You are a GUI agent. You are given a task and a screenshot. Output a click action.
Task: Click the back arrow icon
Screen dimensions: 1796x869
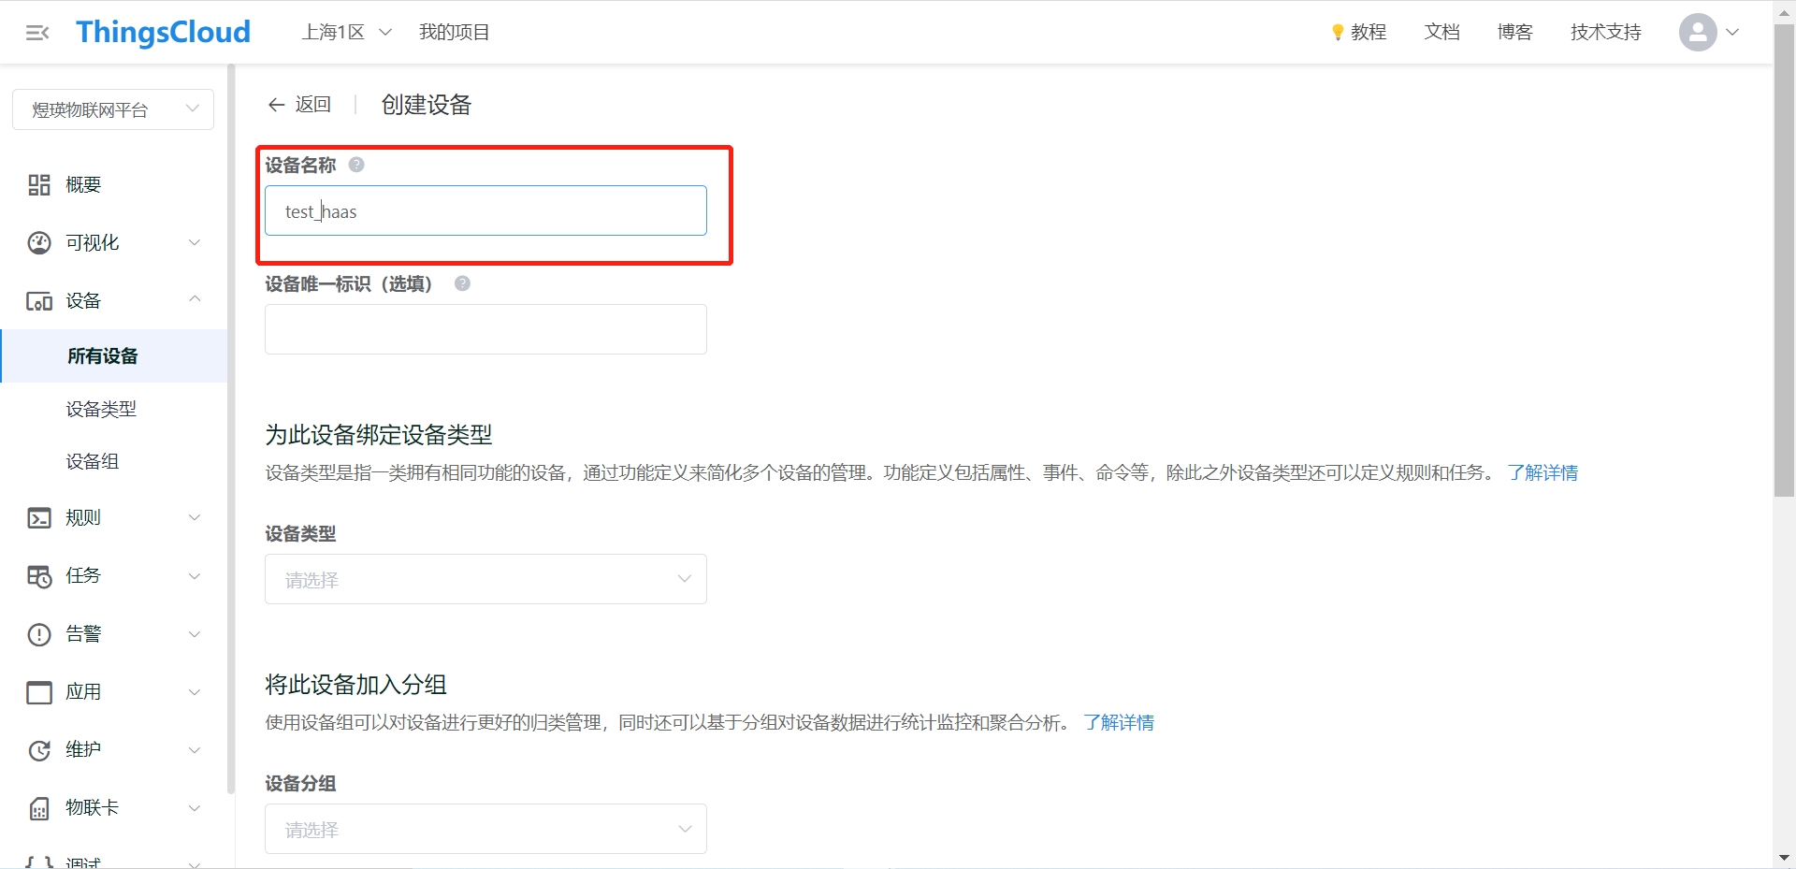tap(276, 105)
